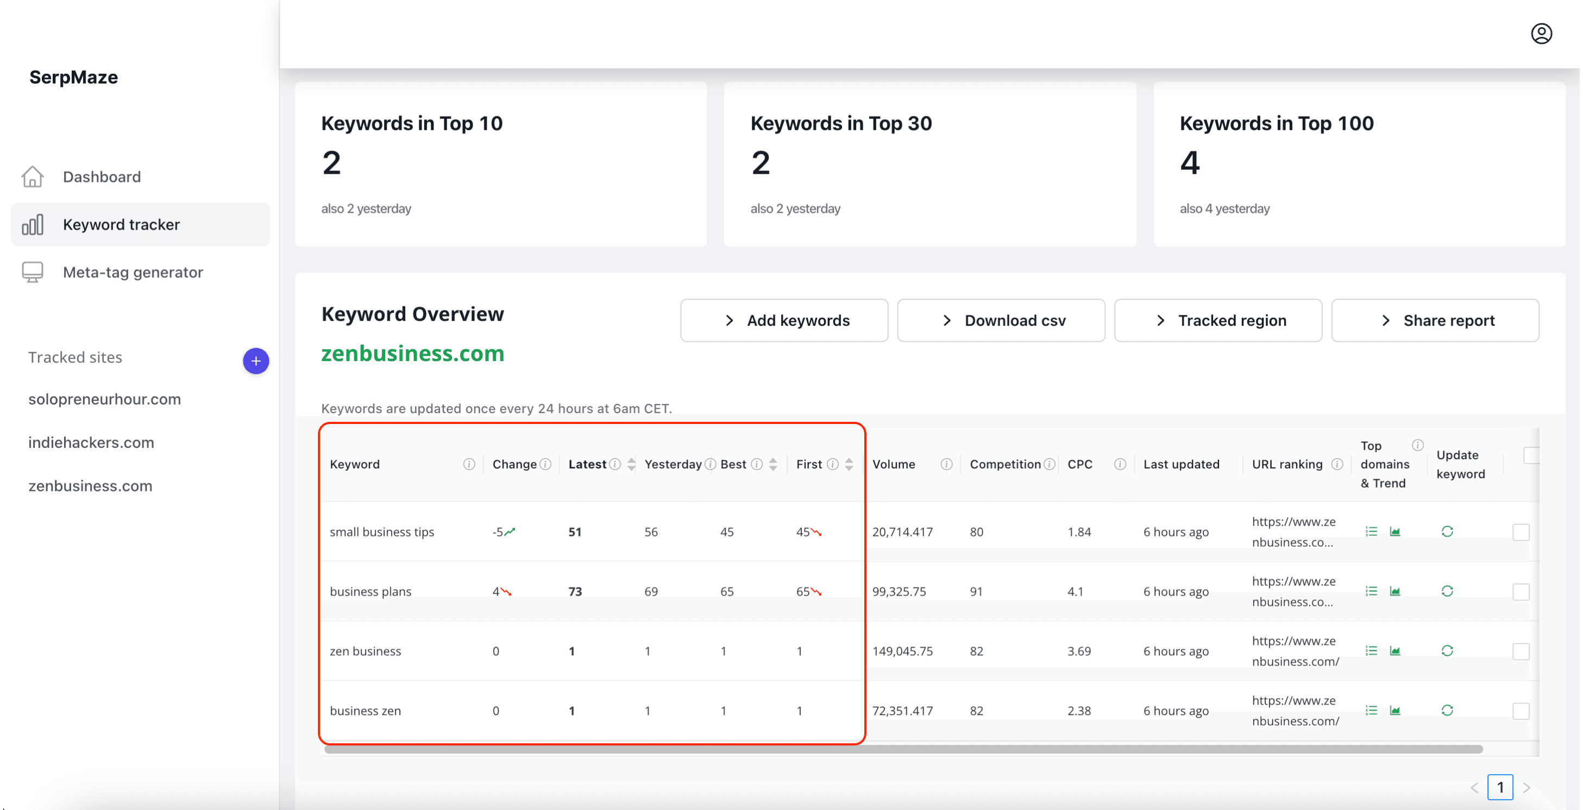Click the Meta-tag generator monitor icon
The width and height of the screenshot is (1583, 810).
click(x=33, y=272)
